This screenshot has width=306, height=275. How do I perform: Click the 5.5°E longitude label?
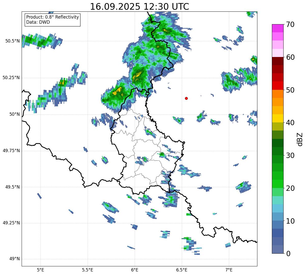tap(88, 270)
